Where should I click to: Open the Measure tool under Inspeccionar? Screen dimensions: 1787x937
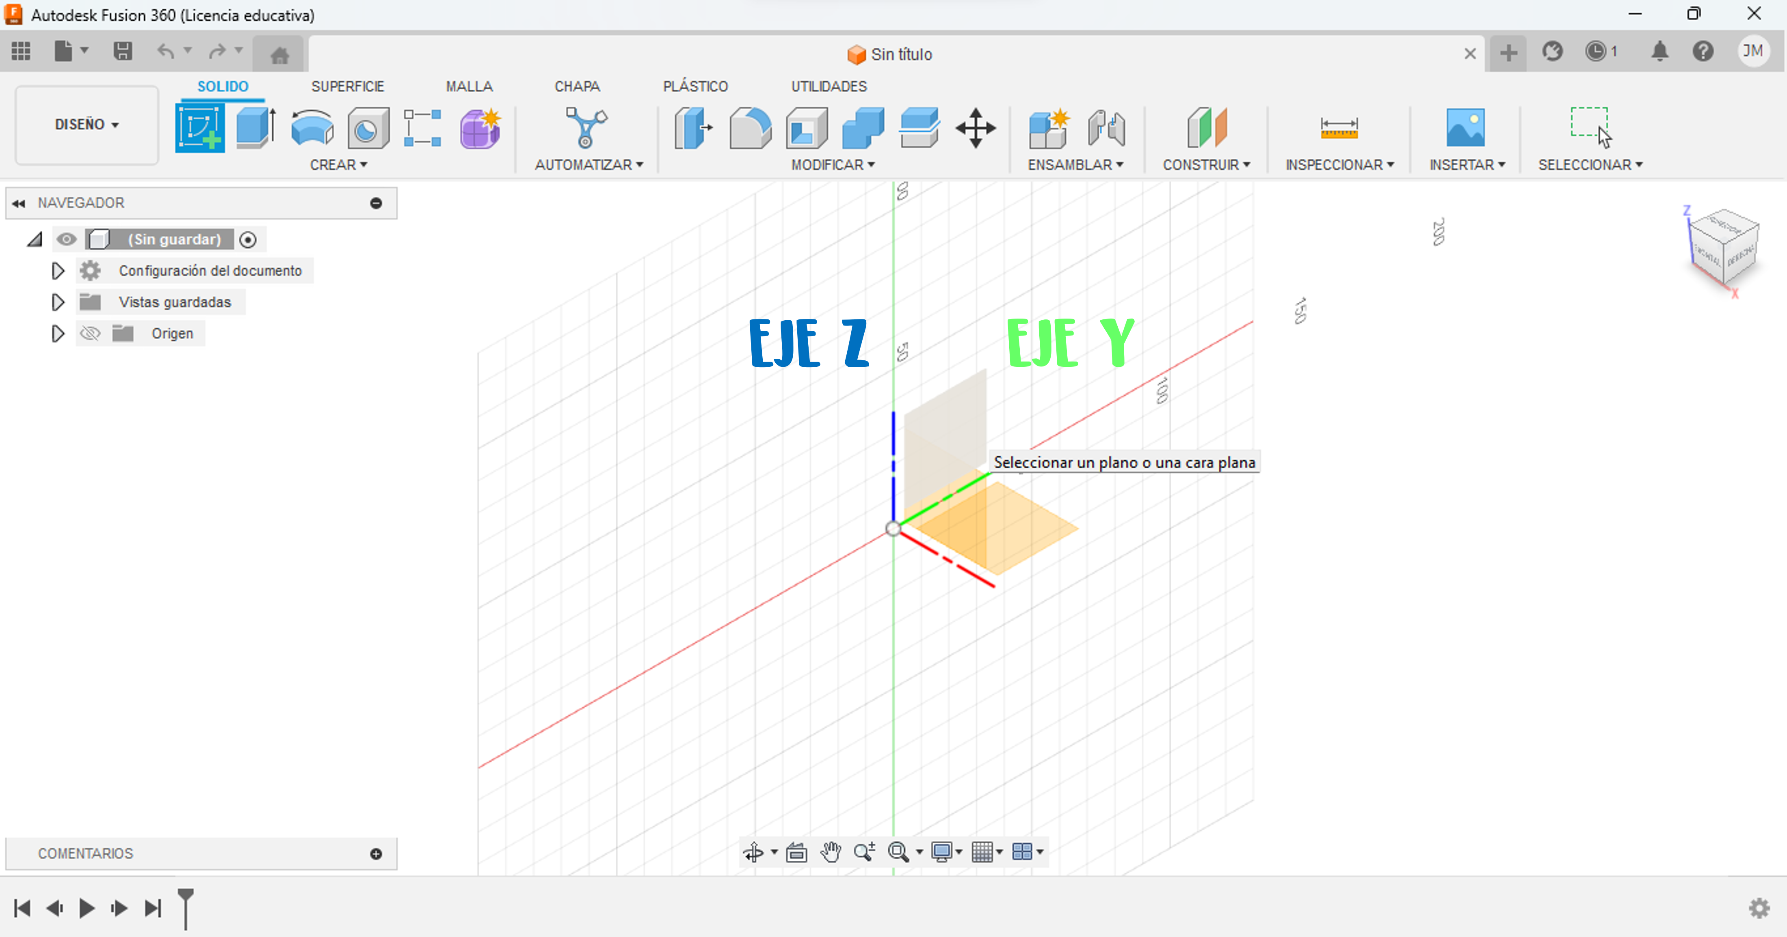pos(1339,128)
